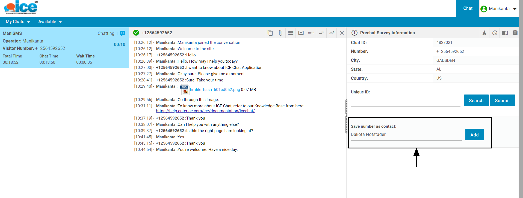Click the clipboard notes icon

pos(515,33)
